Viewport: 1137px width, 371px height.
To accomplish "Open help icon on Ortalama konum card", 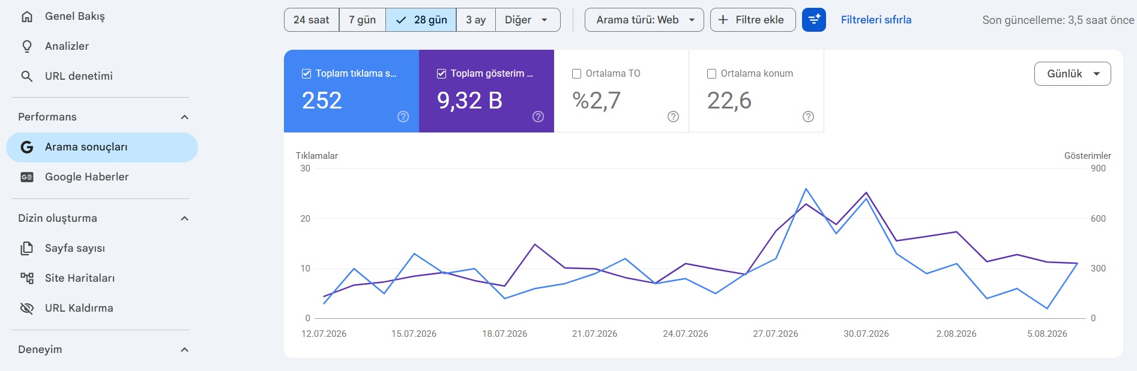I will pos(809,117).
